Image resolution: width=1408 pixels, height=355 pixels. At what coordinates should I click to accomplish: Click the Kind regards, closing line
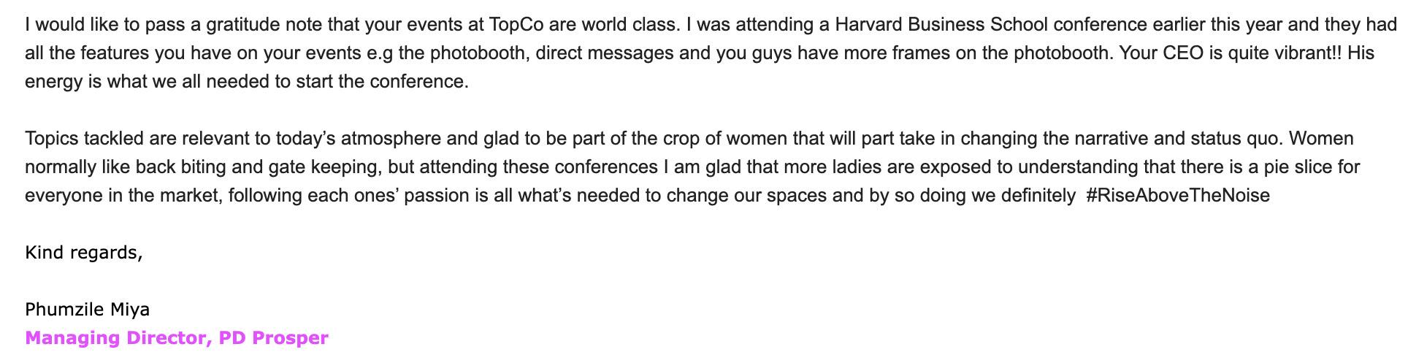[x=83, y=253]
